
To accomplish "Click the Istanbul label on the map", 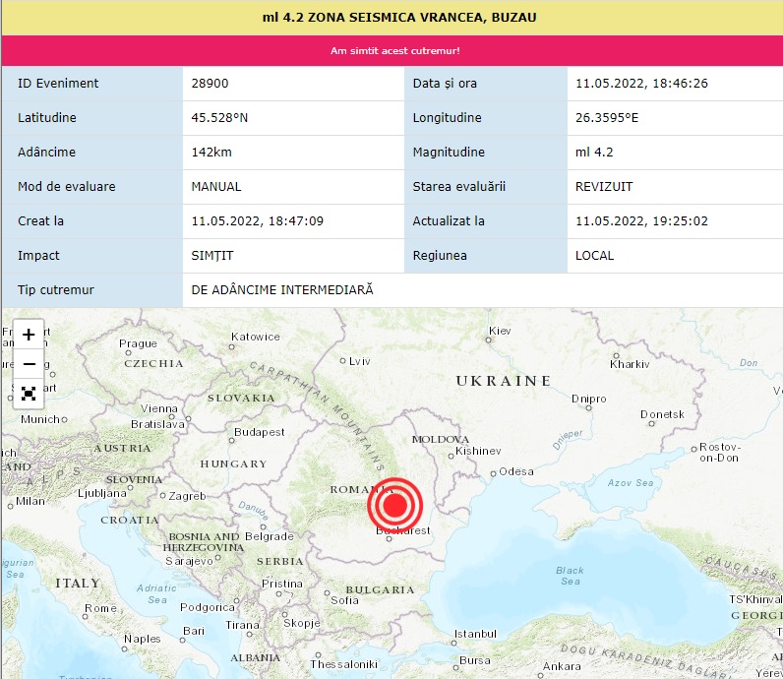I will click(475, 634).
